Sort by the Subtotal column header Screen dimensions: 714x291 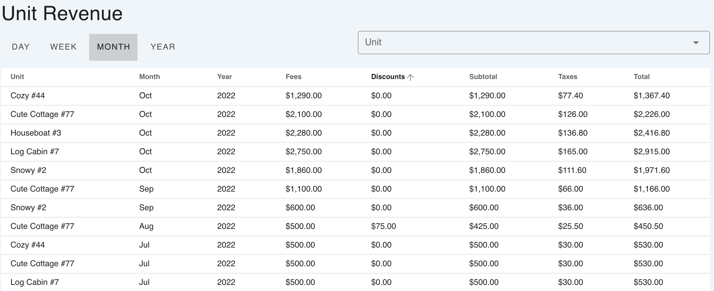coord(483,77)
